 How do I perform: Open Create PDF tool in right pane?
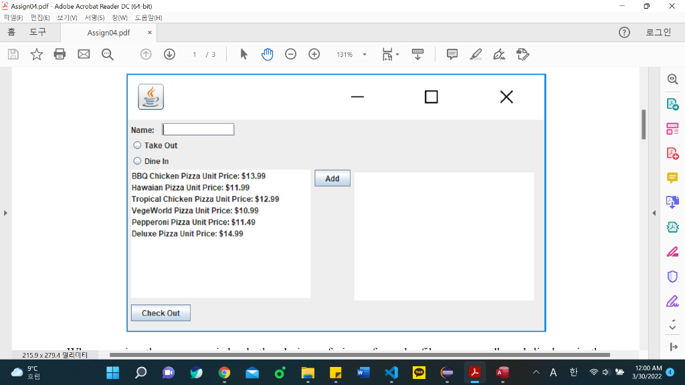coord(672,154)
